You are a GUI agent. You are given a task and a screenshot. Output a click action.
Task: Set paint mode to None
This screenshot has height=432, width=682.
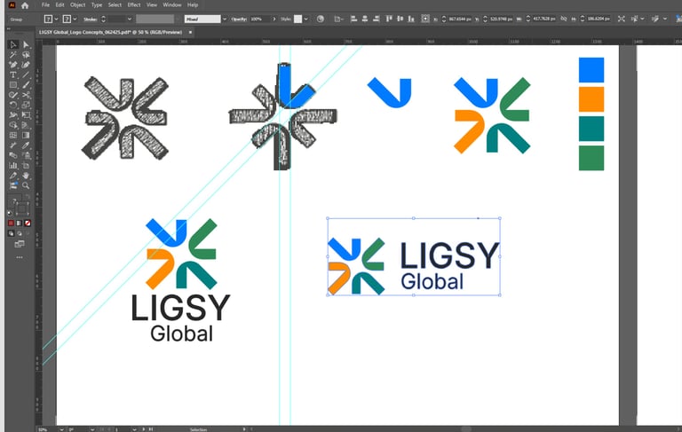coord(28,223)
